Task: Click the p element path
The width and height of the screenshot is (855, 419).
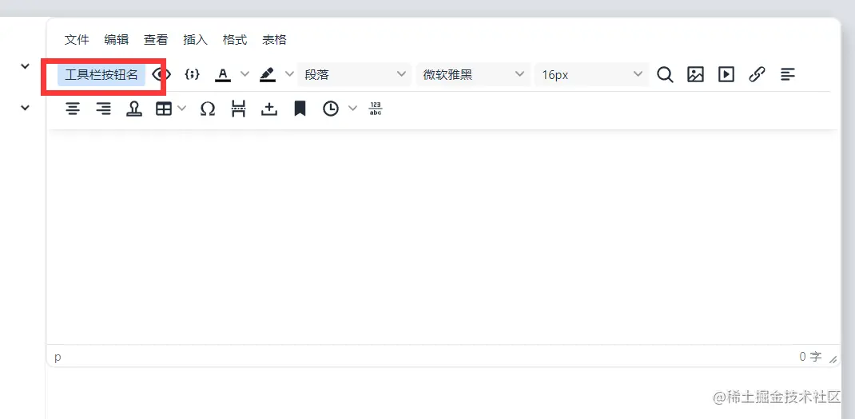Action: [x=58, y=358]
